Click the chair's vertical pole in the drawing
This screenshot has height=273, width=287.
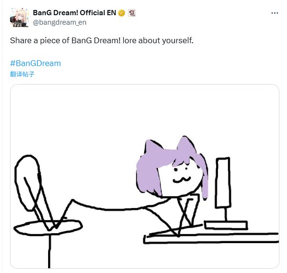coord(49,252)
